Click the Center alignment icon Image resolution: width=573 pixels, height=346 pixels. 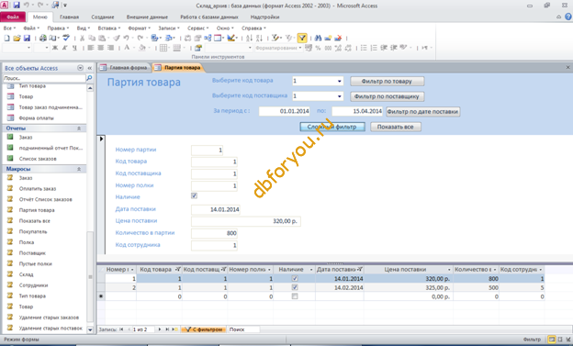point(100,48)
